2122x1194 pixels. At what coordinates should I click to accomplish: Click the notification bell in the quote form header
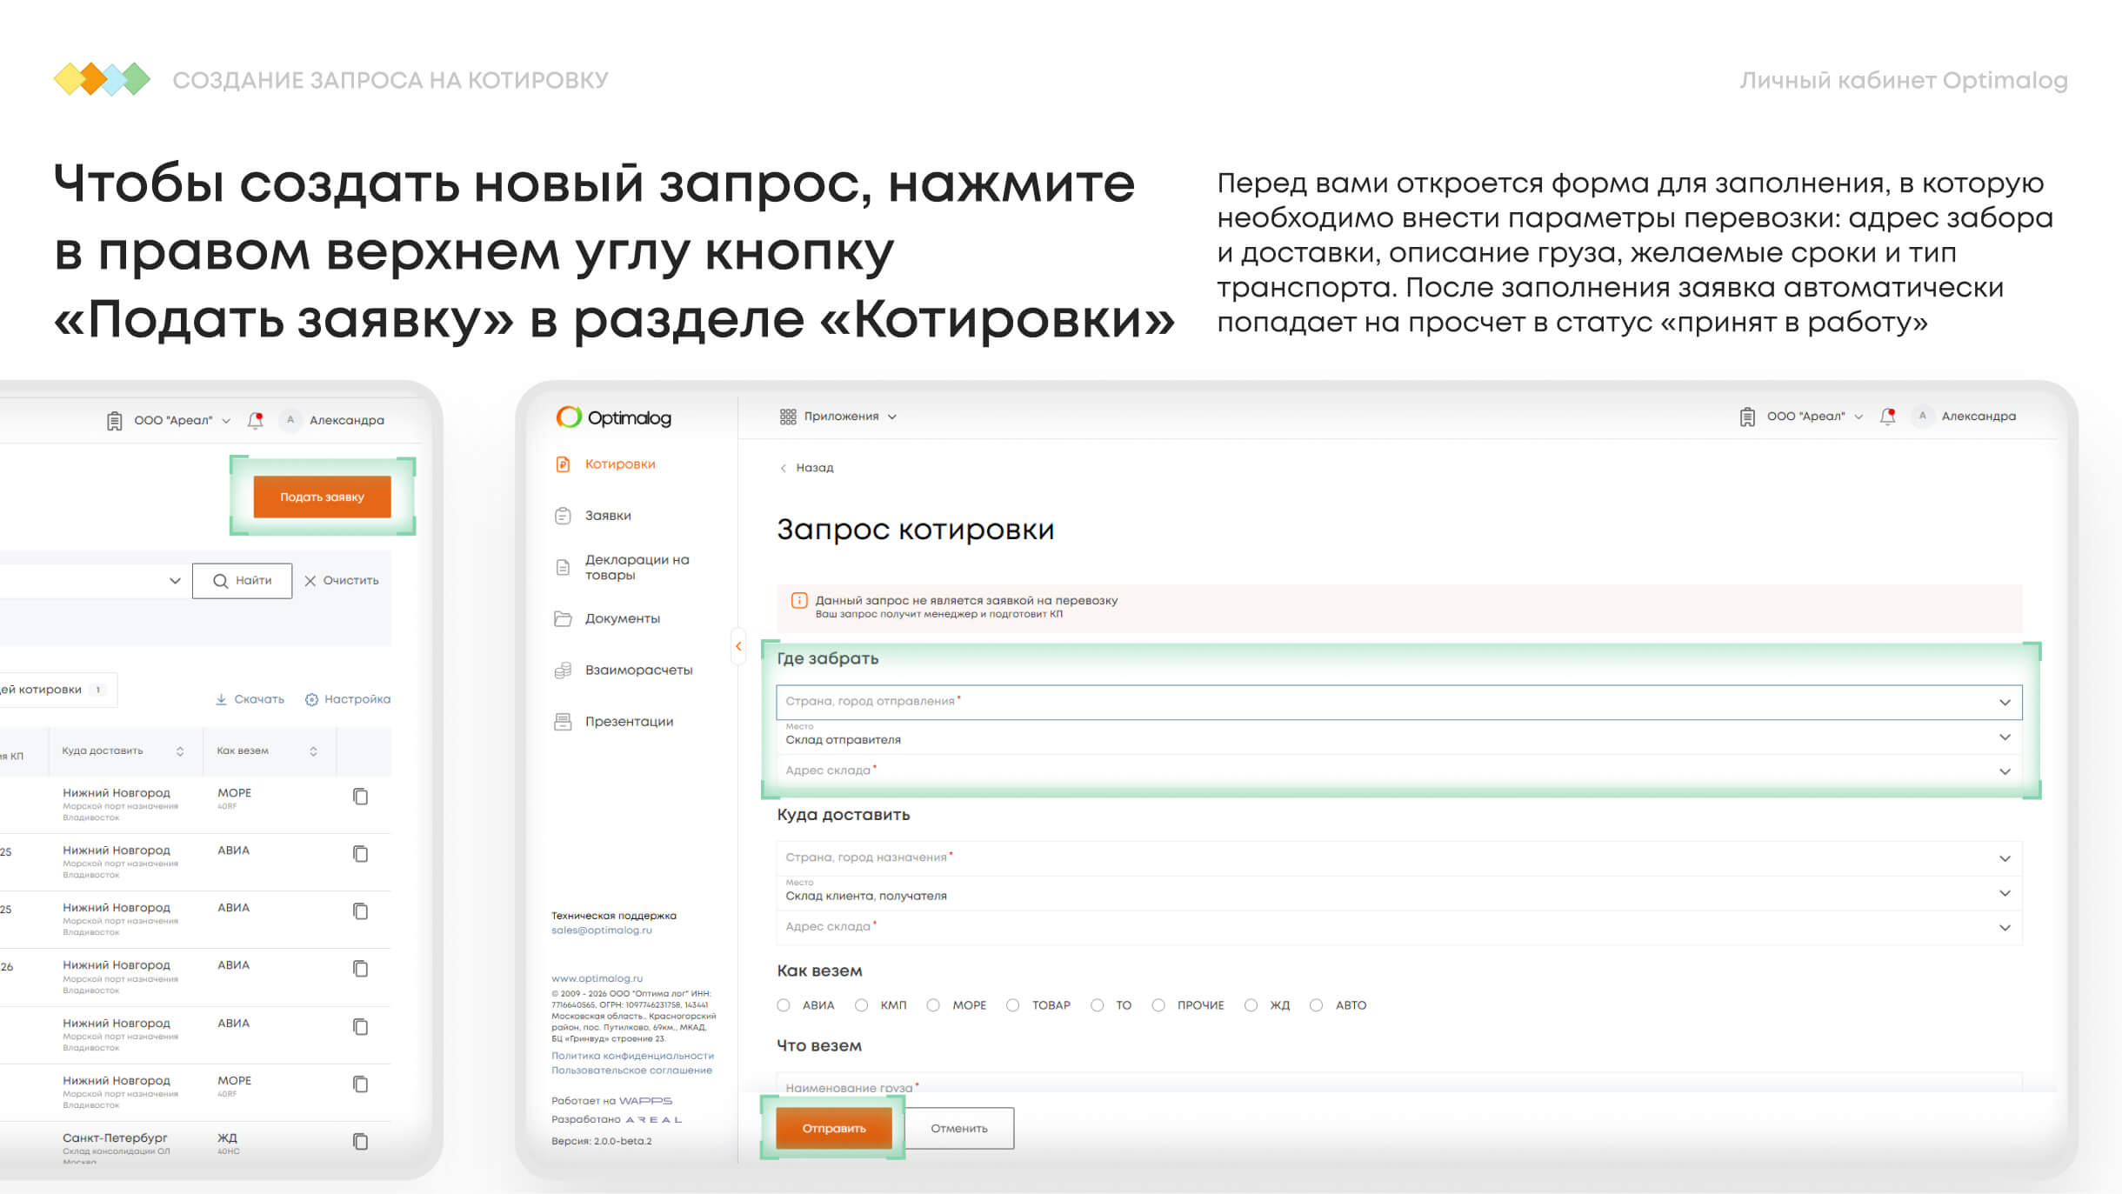(1887, 417)
